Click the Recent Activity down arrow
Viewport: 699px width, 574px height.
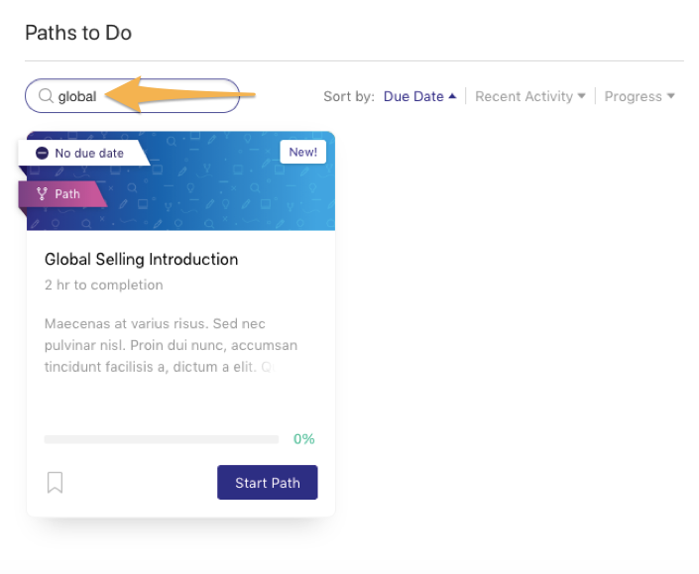coord(581,96)
